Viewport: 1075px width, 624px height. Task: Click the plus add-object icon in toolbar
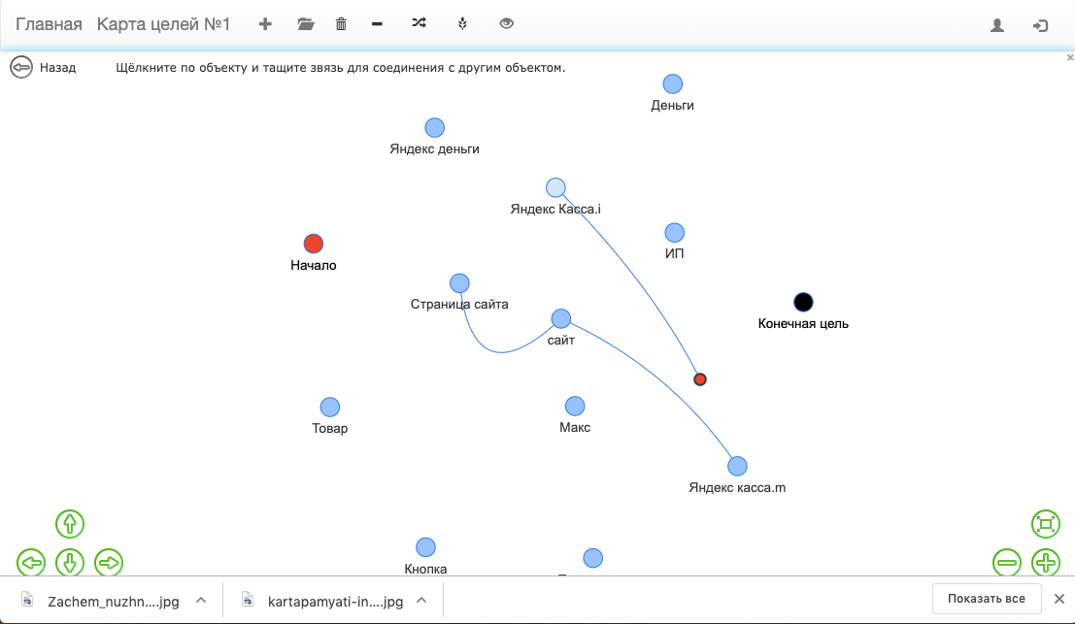coord(265,24)
